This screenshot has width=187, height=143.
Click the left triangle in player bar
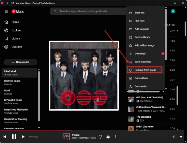(173, 137)
